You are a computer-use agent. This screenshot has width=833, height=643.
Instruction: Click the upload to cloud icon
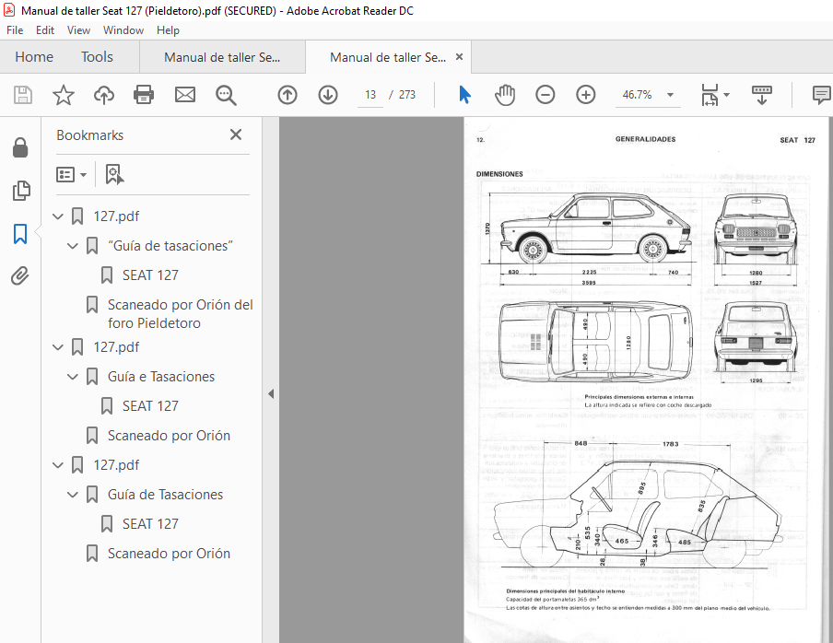[104, 95]
